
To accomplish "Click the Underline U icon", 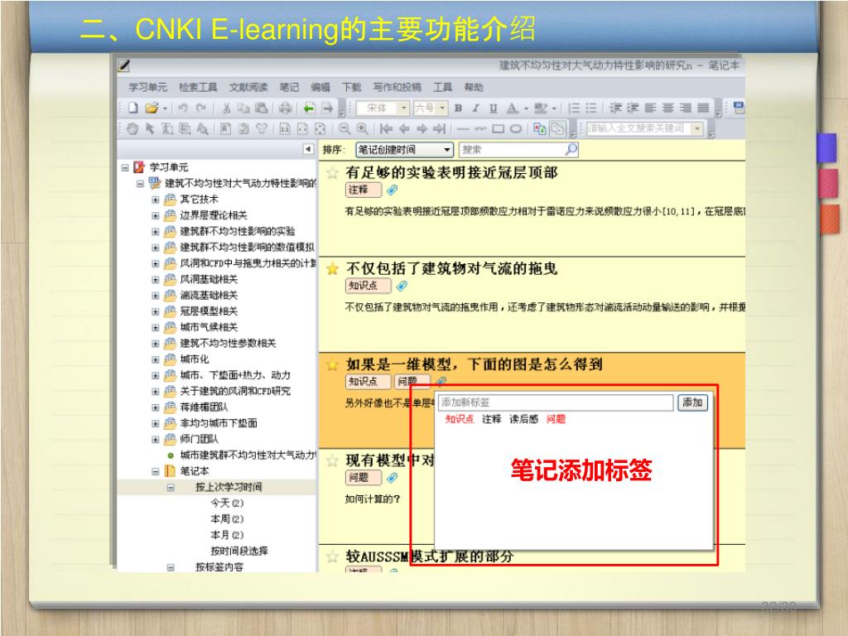I will coord(494,108).
